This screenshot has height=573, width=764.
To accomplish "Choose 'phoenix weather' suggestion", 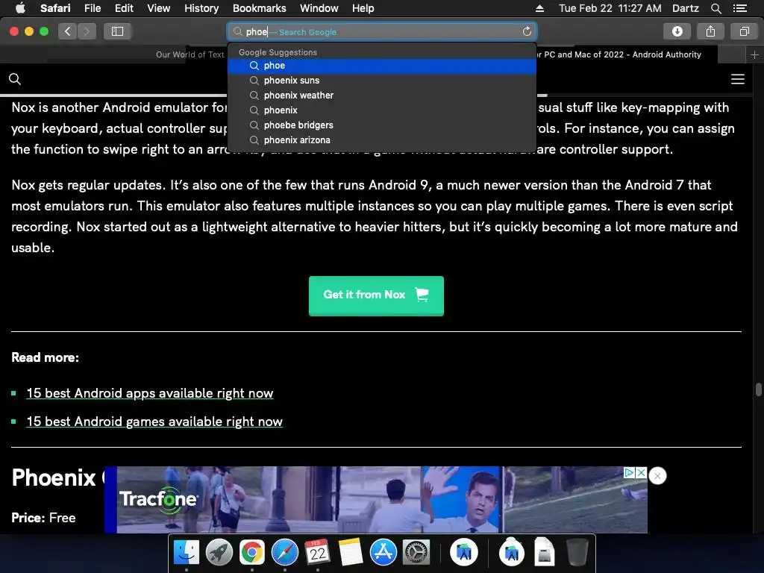I will tap(382, 95).
